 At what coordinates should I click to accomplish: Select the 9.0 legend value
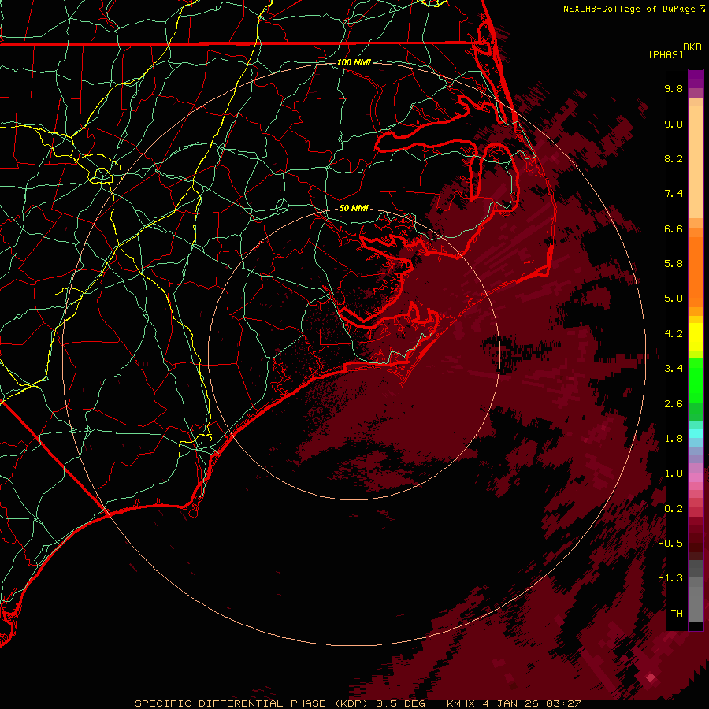click(x=674, y=124)
